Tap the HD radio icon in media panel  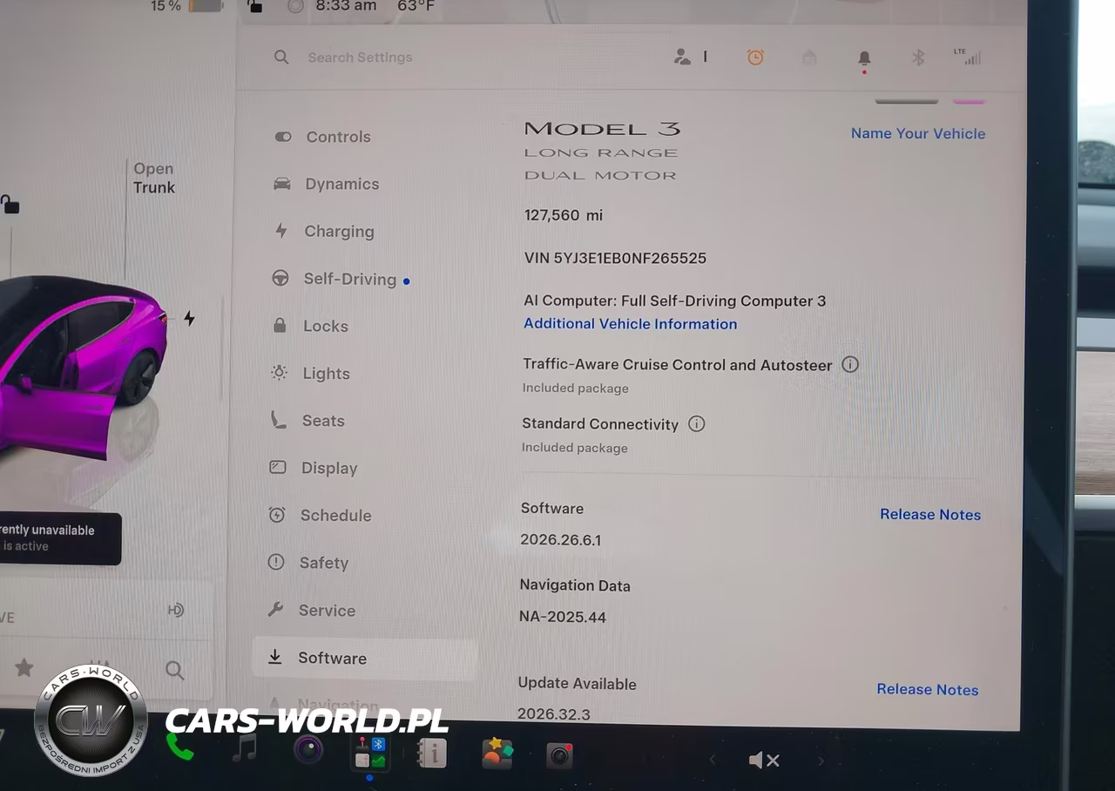(x=176, y=610)
